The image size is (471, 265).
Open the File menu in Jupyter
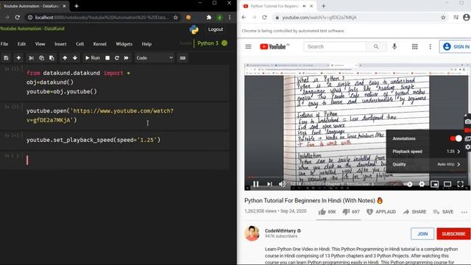point(4,44)
